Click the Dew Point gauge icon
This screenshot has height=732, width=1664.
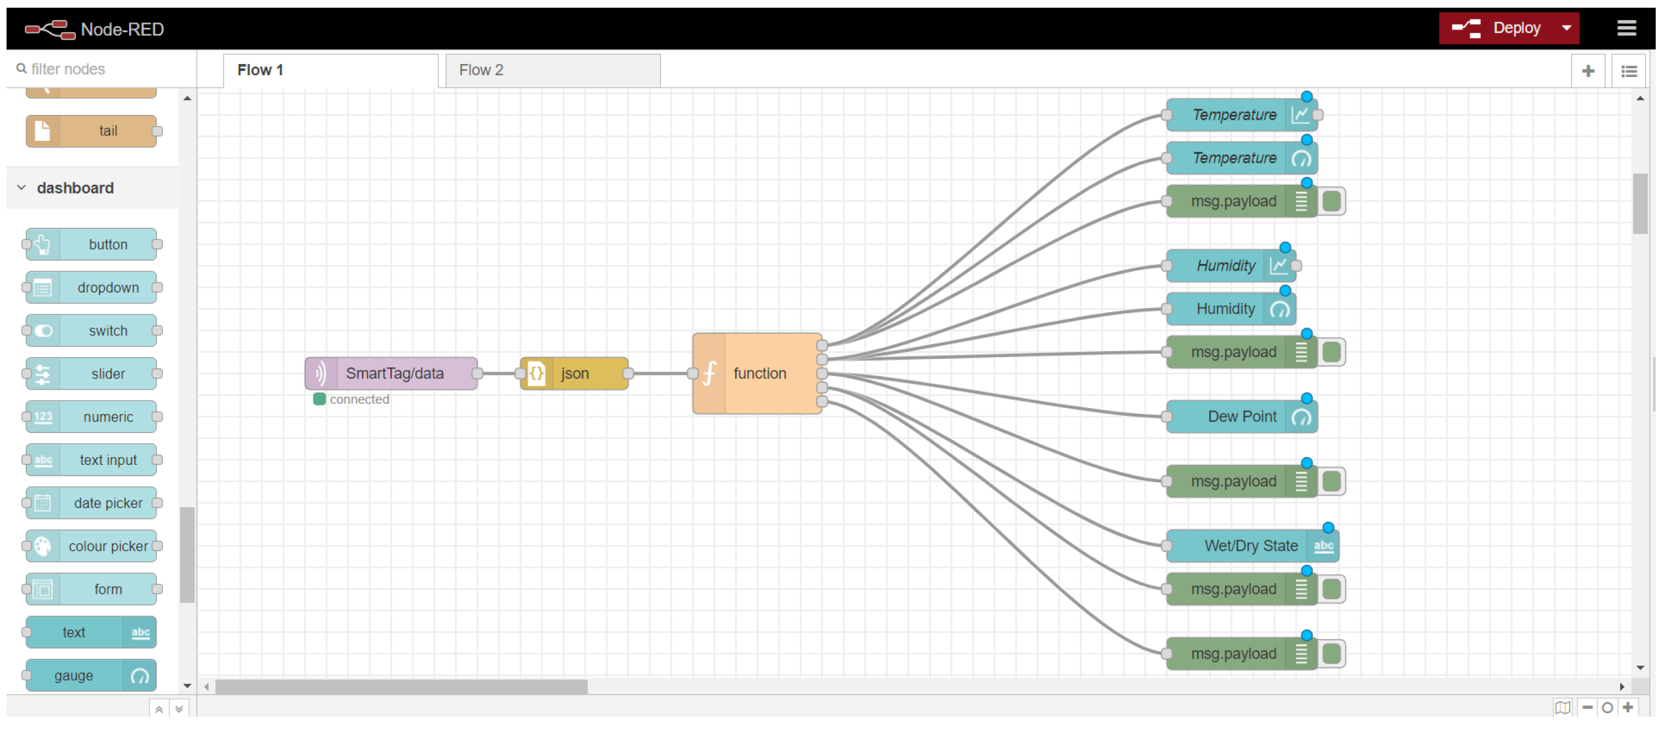tap(1301, 417)
